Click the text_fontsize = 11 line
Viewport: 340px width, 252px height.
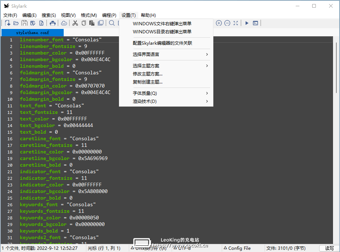pyautogui.click(x=46, y=112)
